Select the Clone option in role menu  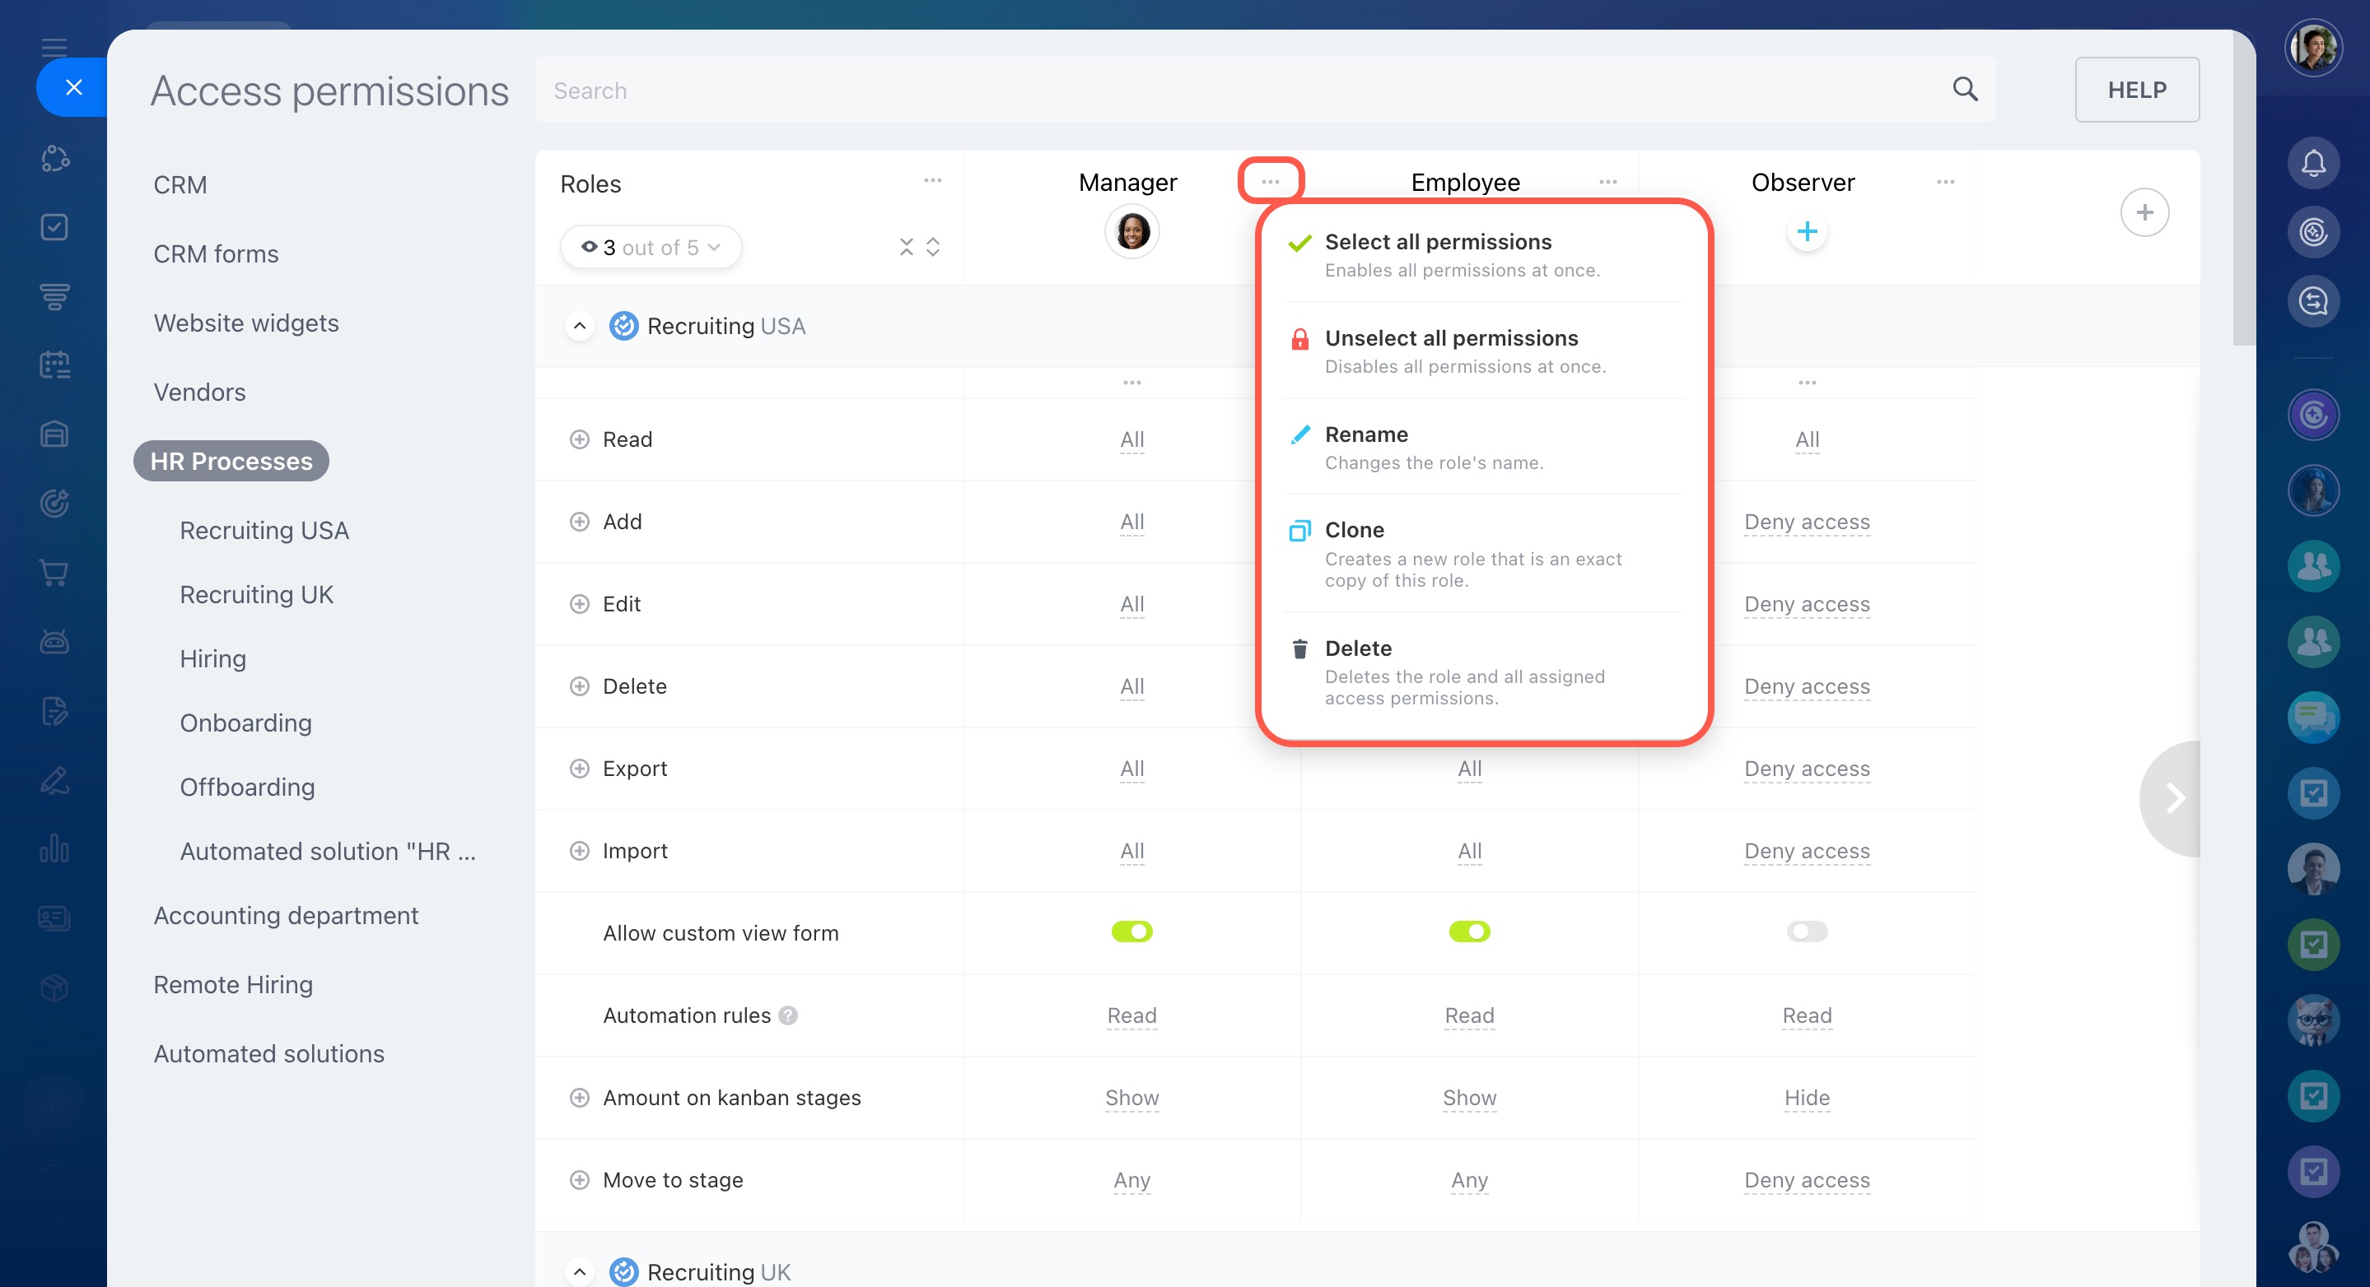[x=1355, y=531]
